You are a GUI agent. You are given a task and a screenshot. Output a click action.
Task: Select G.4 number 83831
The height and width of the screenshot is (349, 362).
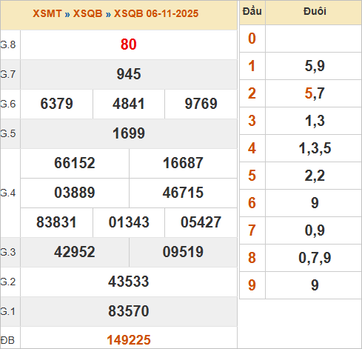pos(56,222)
